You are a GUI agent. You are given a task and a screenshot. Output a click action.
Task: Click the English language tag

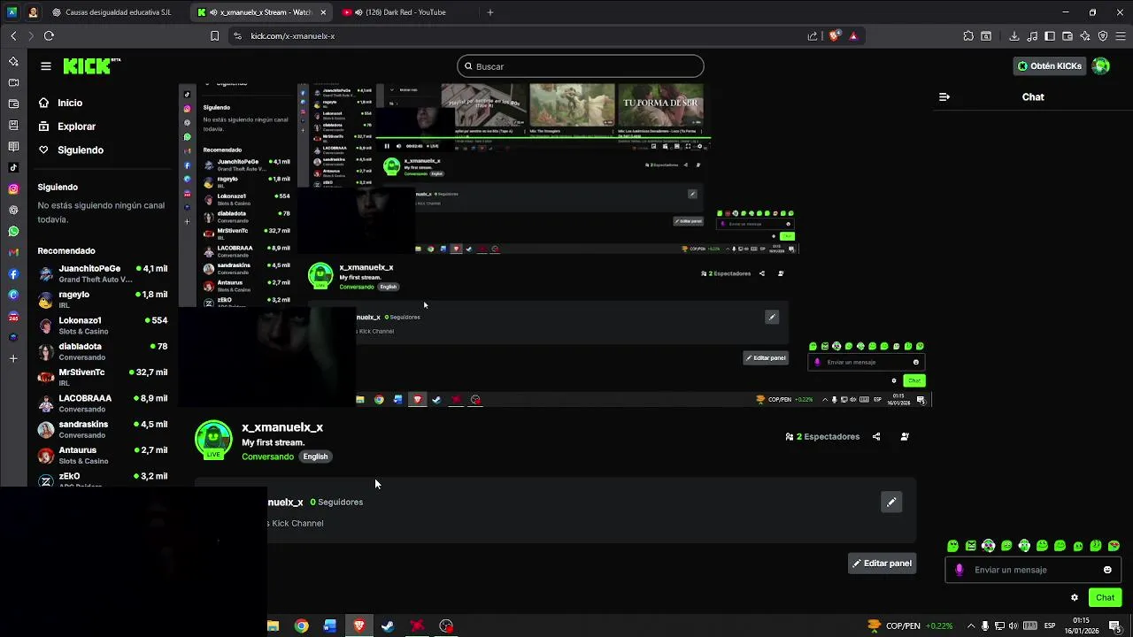tap(315, 457)
